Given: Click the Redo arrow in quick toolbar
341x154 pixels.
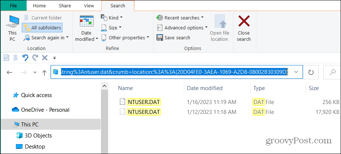Looking at the screenshot, I should point(35,57).
